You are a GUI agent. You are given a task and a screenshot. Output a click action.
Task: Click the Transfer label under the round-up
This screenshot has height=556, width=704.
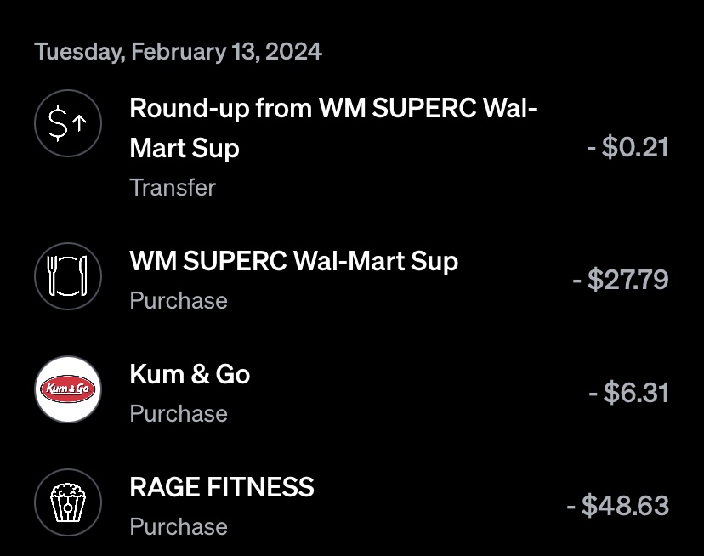coord(173,187)
